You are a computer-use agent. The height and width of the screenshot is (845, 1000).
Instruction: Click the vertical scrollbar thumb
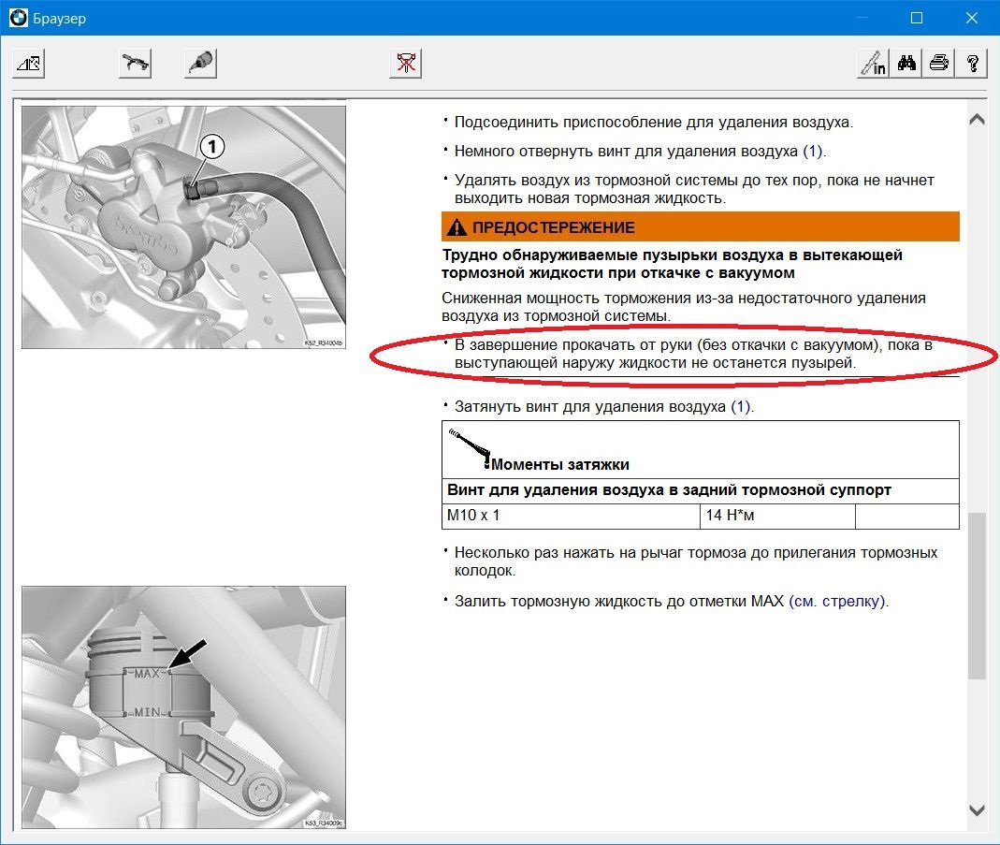pyautogui.click(x=976, y=594)
